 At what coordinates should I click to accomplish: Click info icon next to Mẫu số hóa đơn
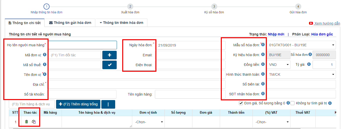[x=263, y=45]
